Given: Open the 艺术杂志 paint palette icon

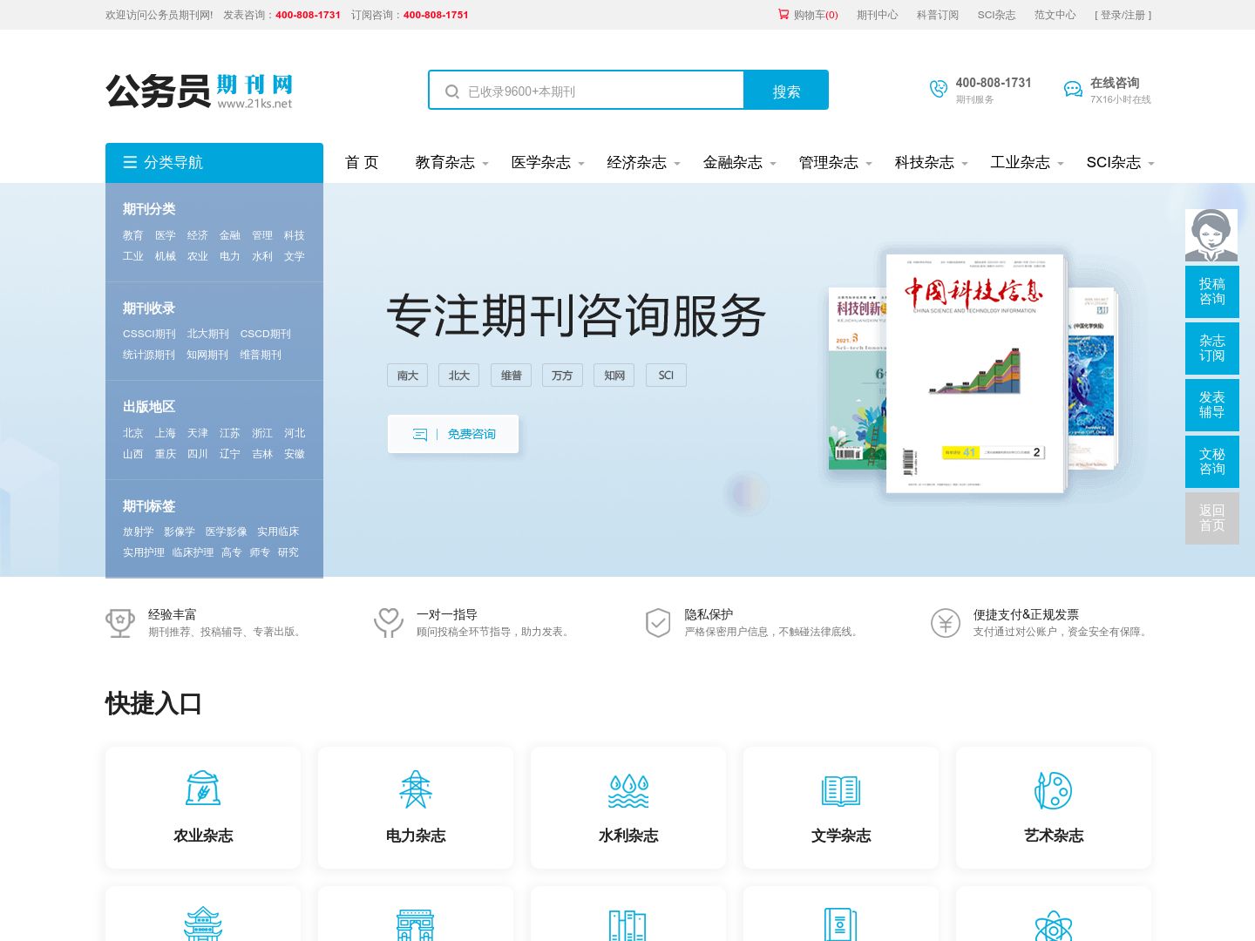Looking at the screenshot, I should [x=1053, y=790].
